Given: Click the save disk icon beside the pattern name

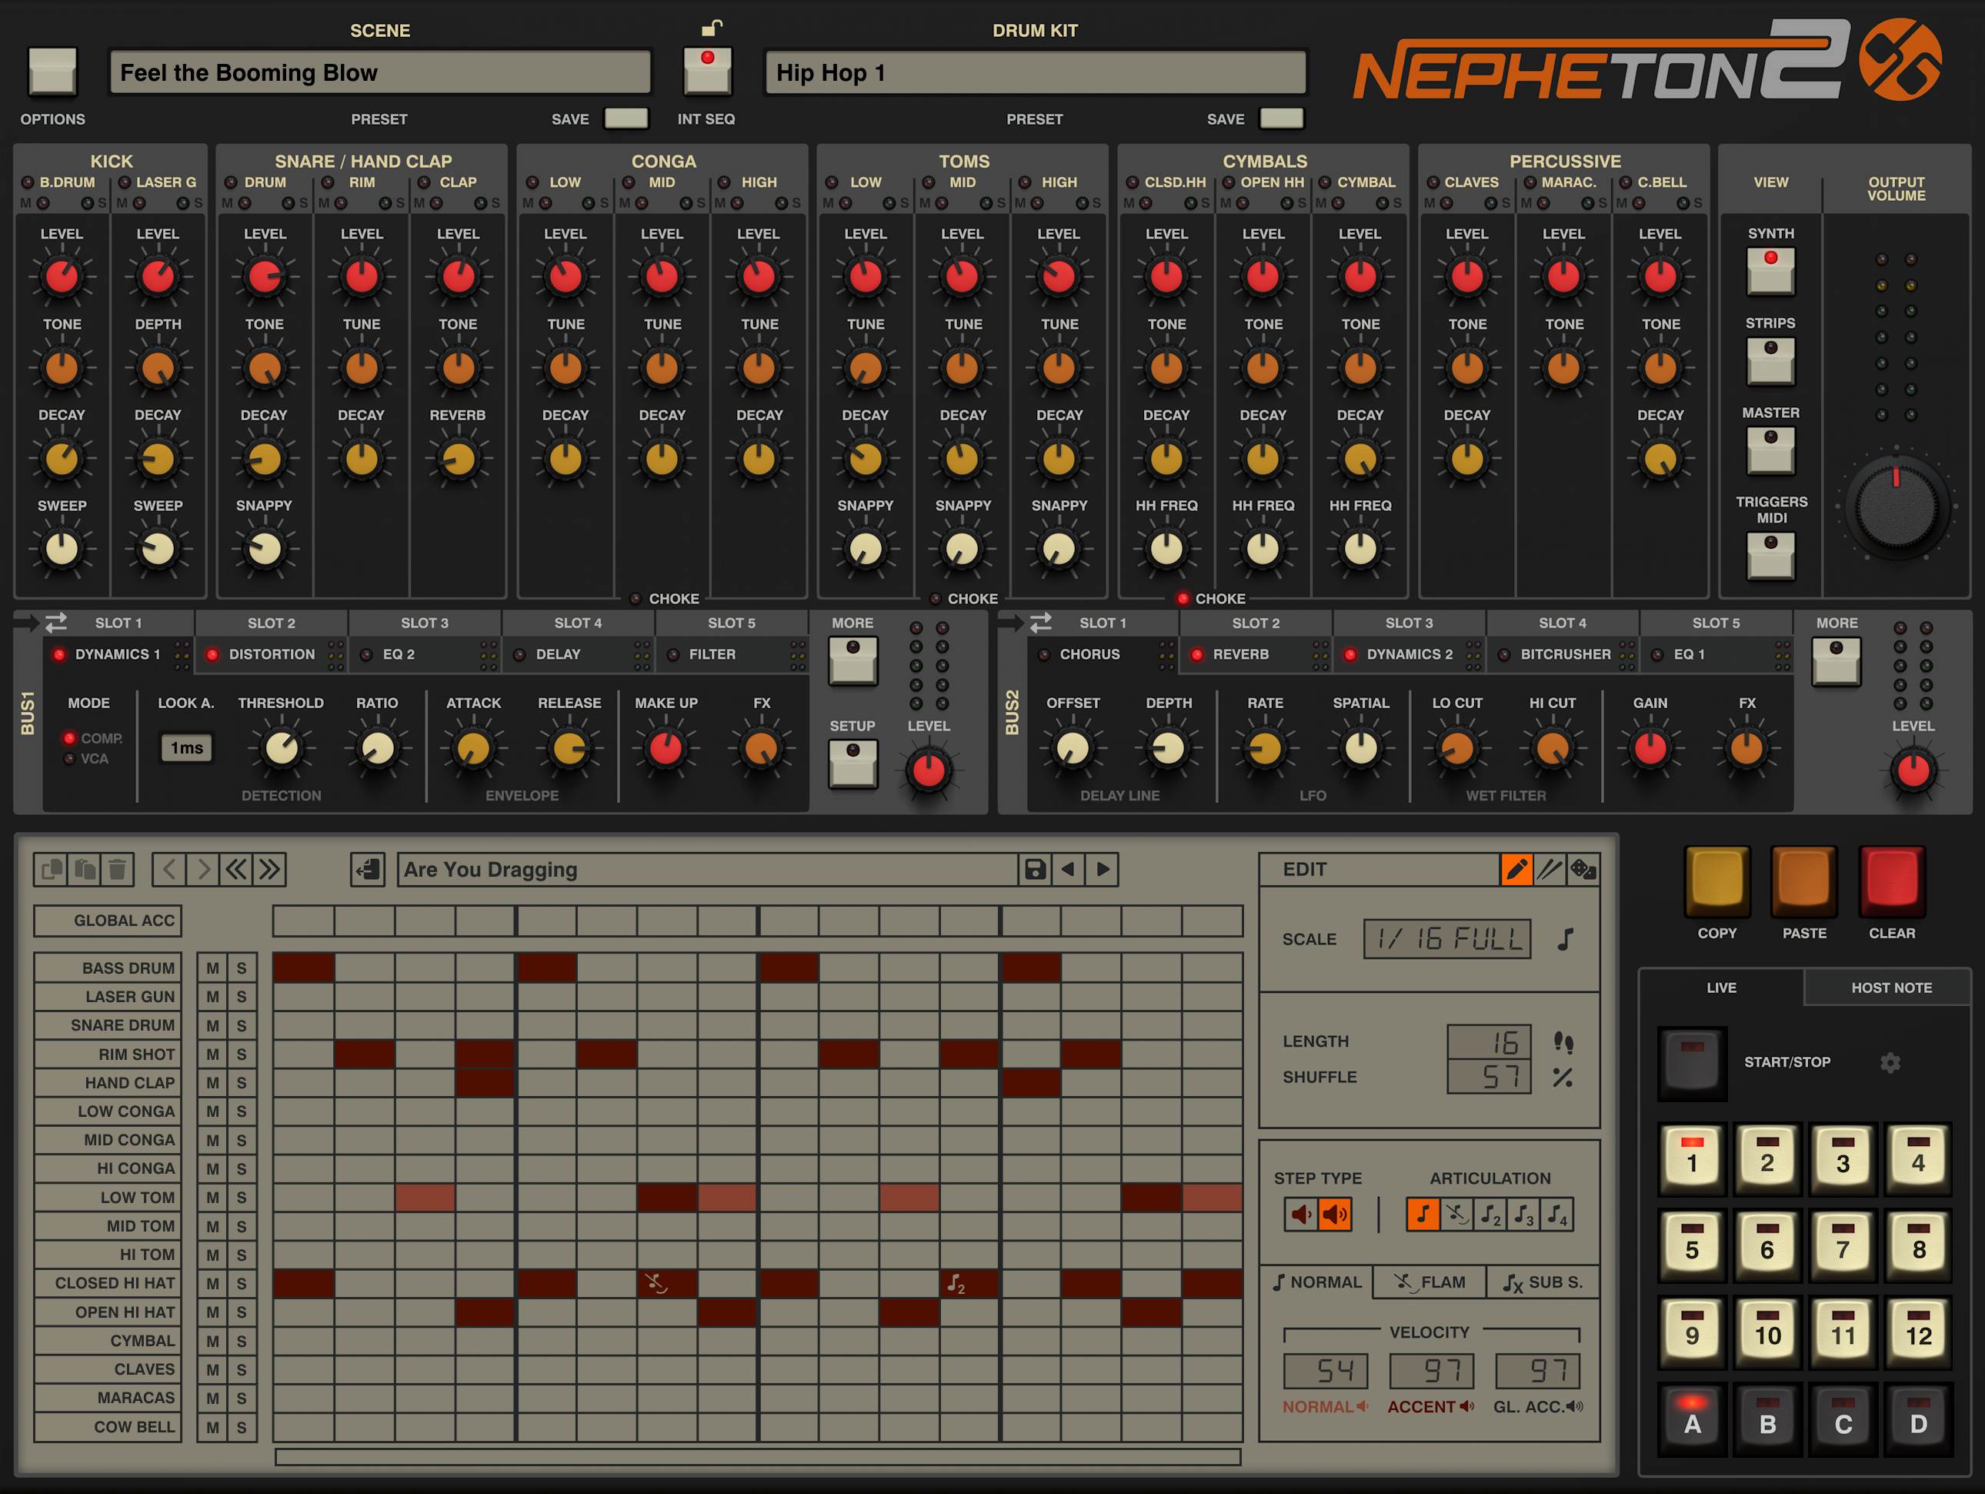Looking at the screenshot, I should pyautogui.click(x=1034, y=869).
